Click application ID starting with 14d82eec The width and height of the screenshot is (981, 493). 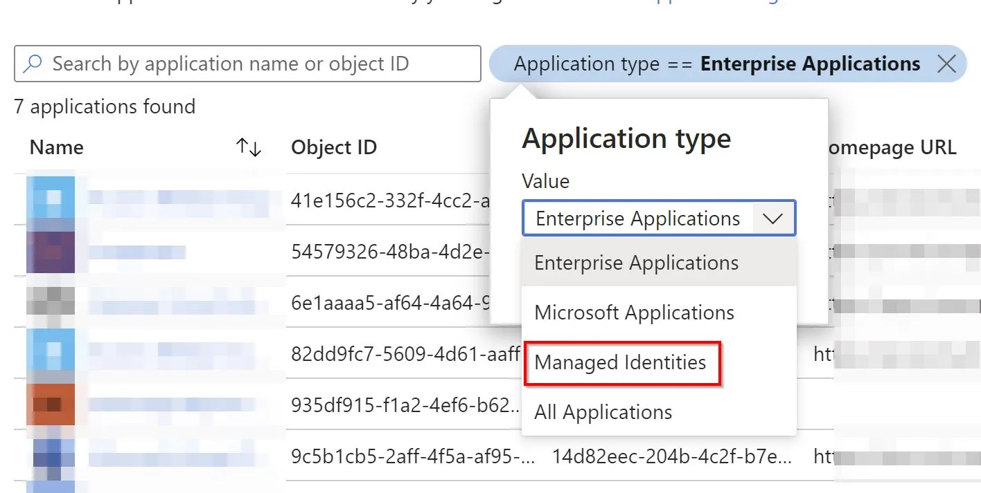click(x=673, y=456)
